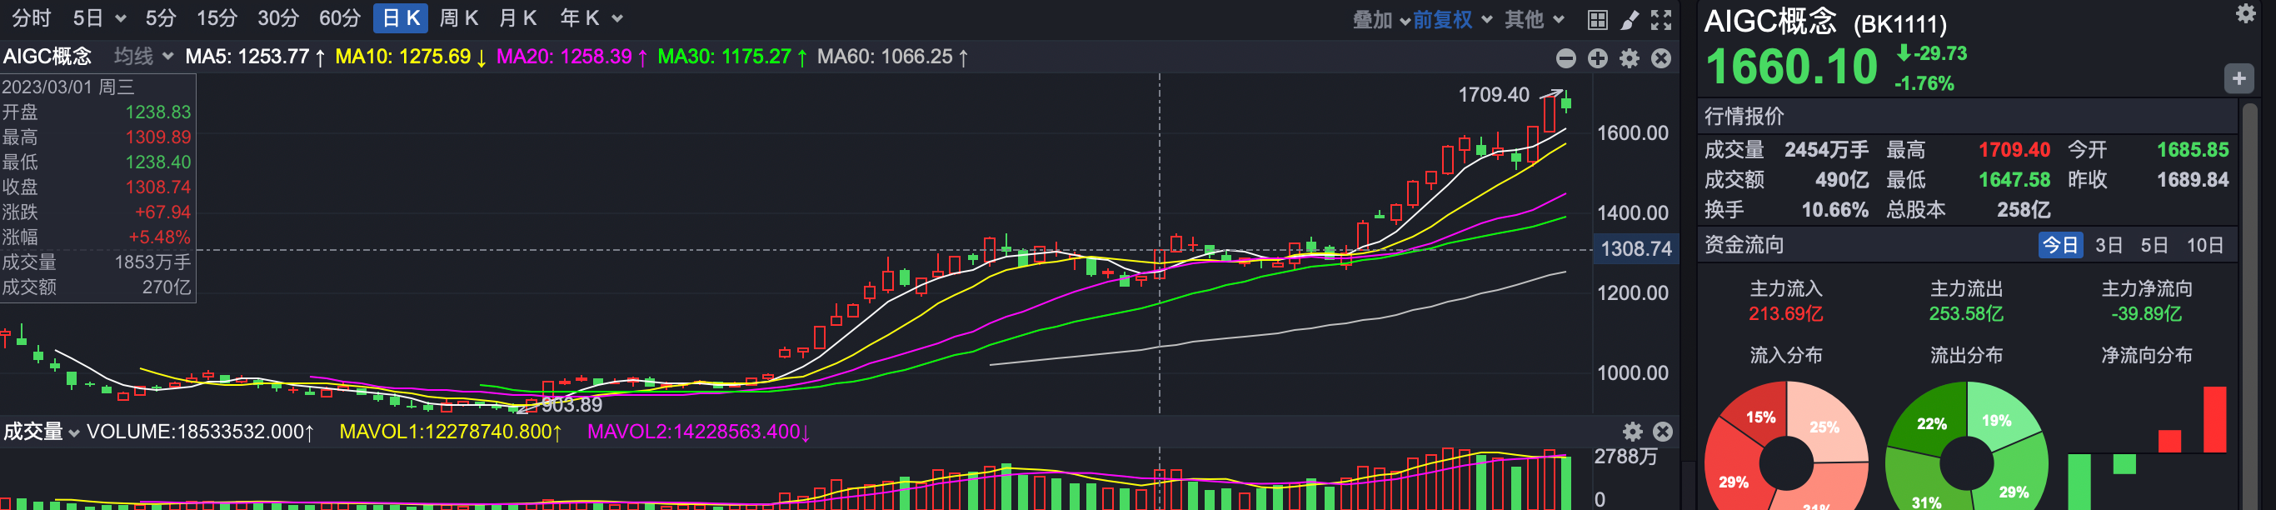Click the MA20: 1258.39 label
The height and width of the screenshot is (510, 2276).
[572, 57]
